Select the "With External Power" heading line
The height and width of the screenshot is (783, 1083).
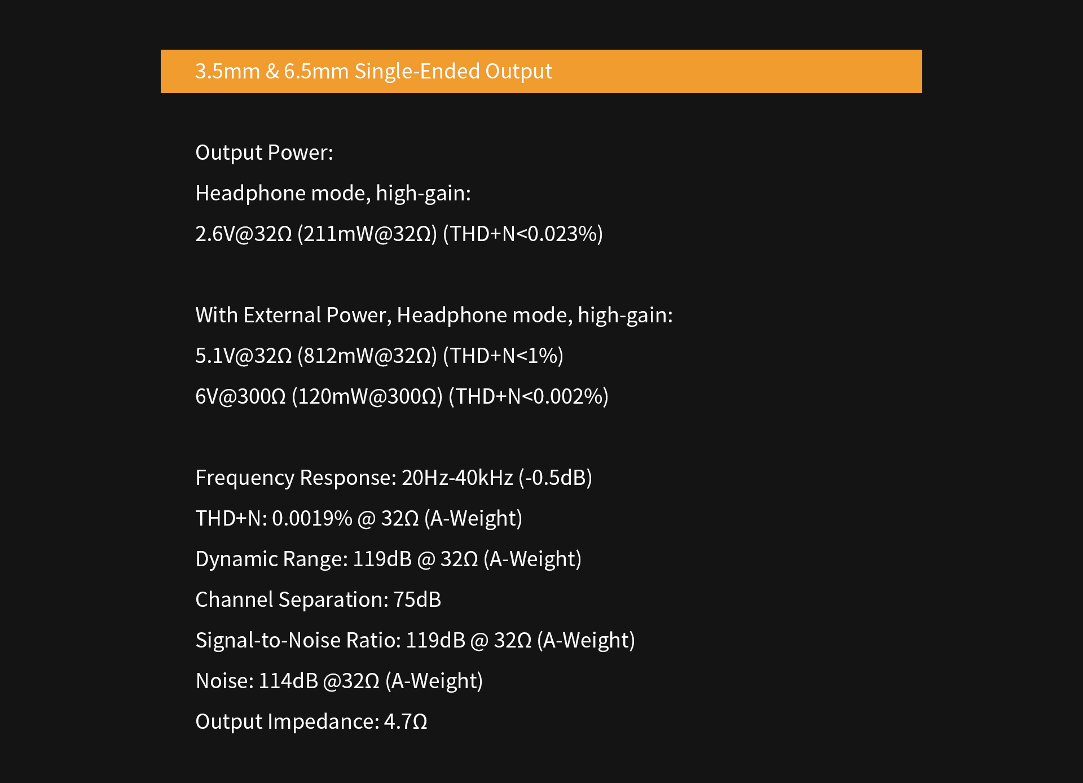[434, 315]
